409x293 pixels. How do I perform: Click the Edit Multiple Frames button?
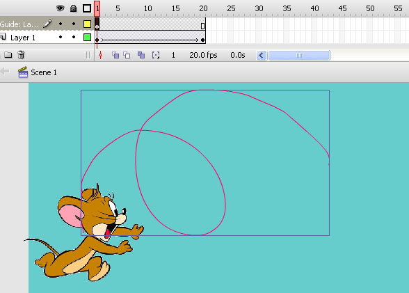point(141,55)
